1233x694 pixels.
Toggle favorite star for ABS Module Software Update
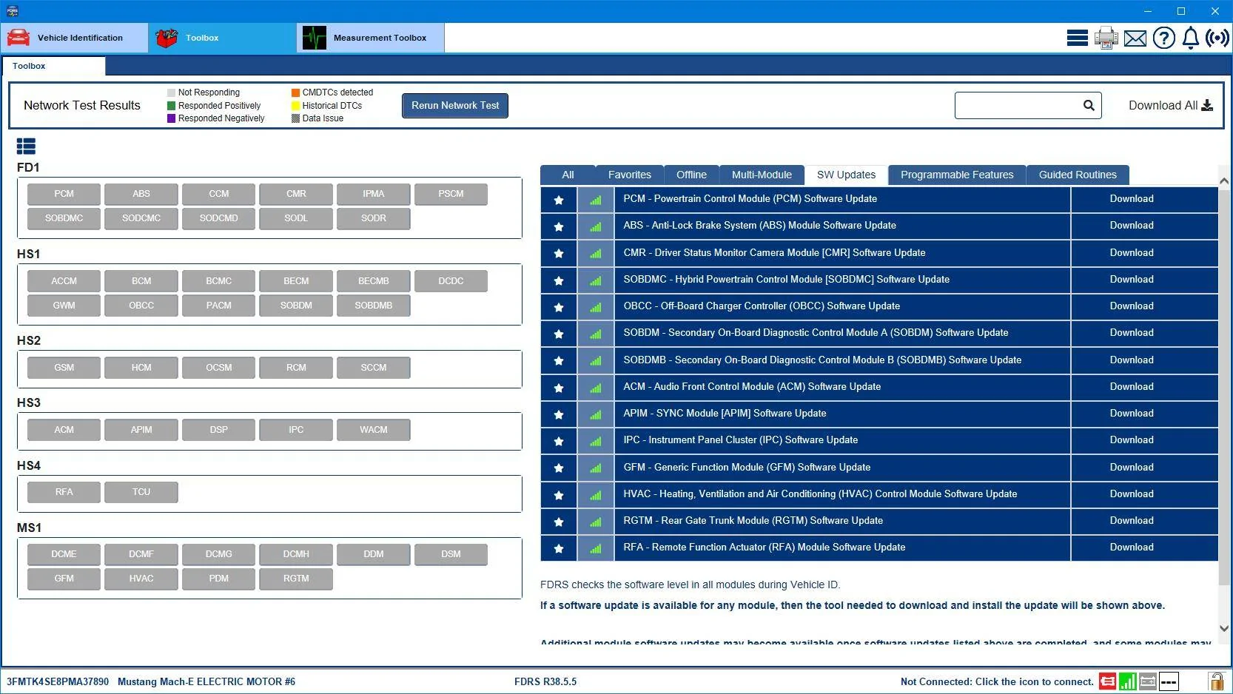pos(559,226)
